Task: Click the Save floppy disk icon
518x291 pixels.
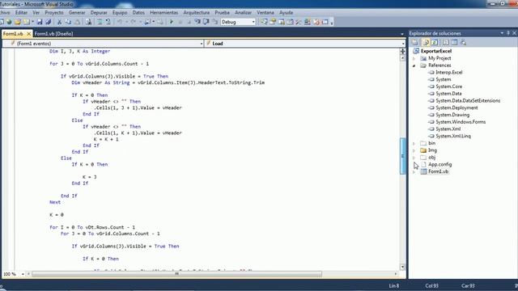Action: pyautogui.click(x=40, y=22)
